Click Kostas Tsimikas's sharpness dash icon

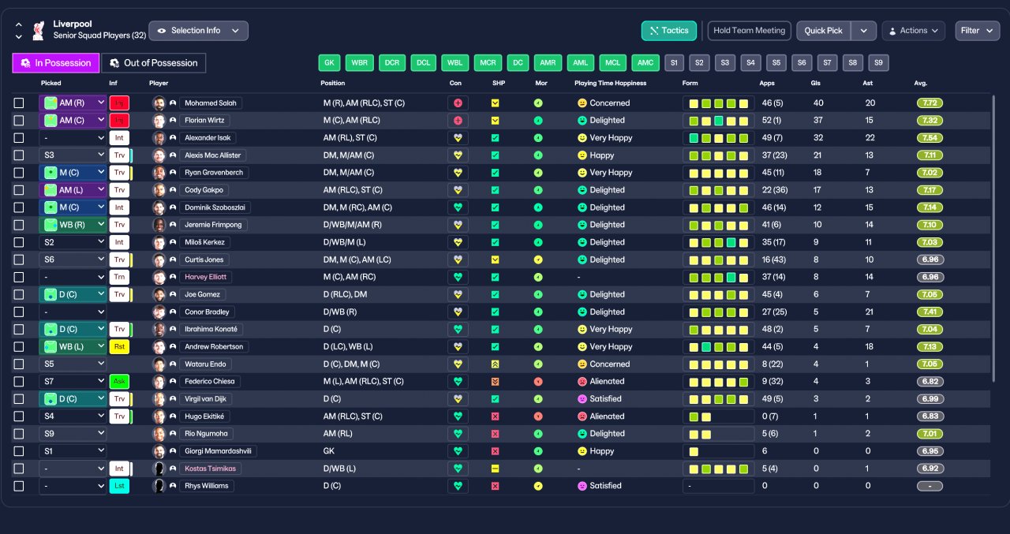coord(495,468)
